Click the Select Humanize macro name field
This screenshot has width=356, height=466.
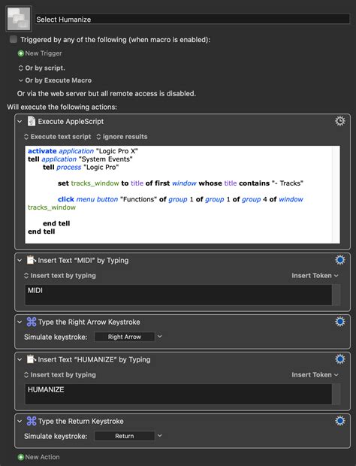[192, 20]
